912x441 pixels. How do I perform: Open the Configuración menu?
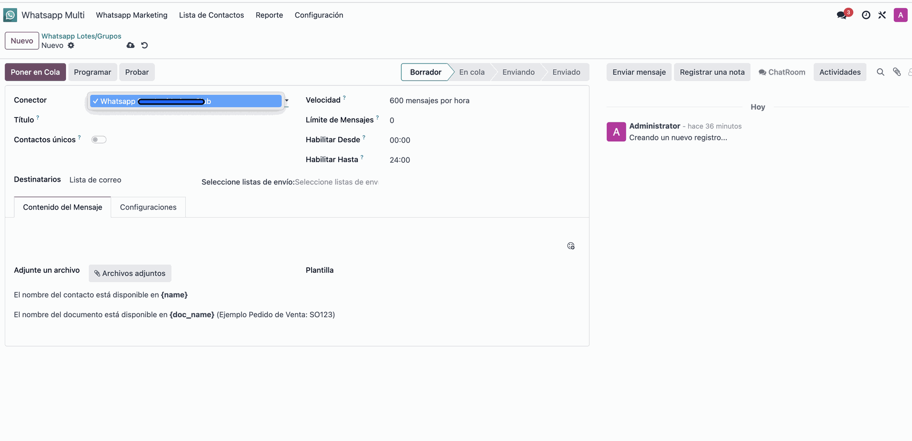point(319,15)
